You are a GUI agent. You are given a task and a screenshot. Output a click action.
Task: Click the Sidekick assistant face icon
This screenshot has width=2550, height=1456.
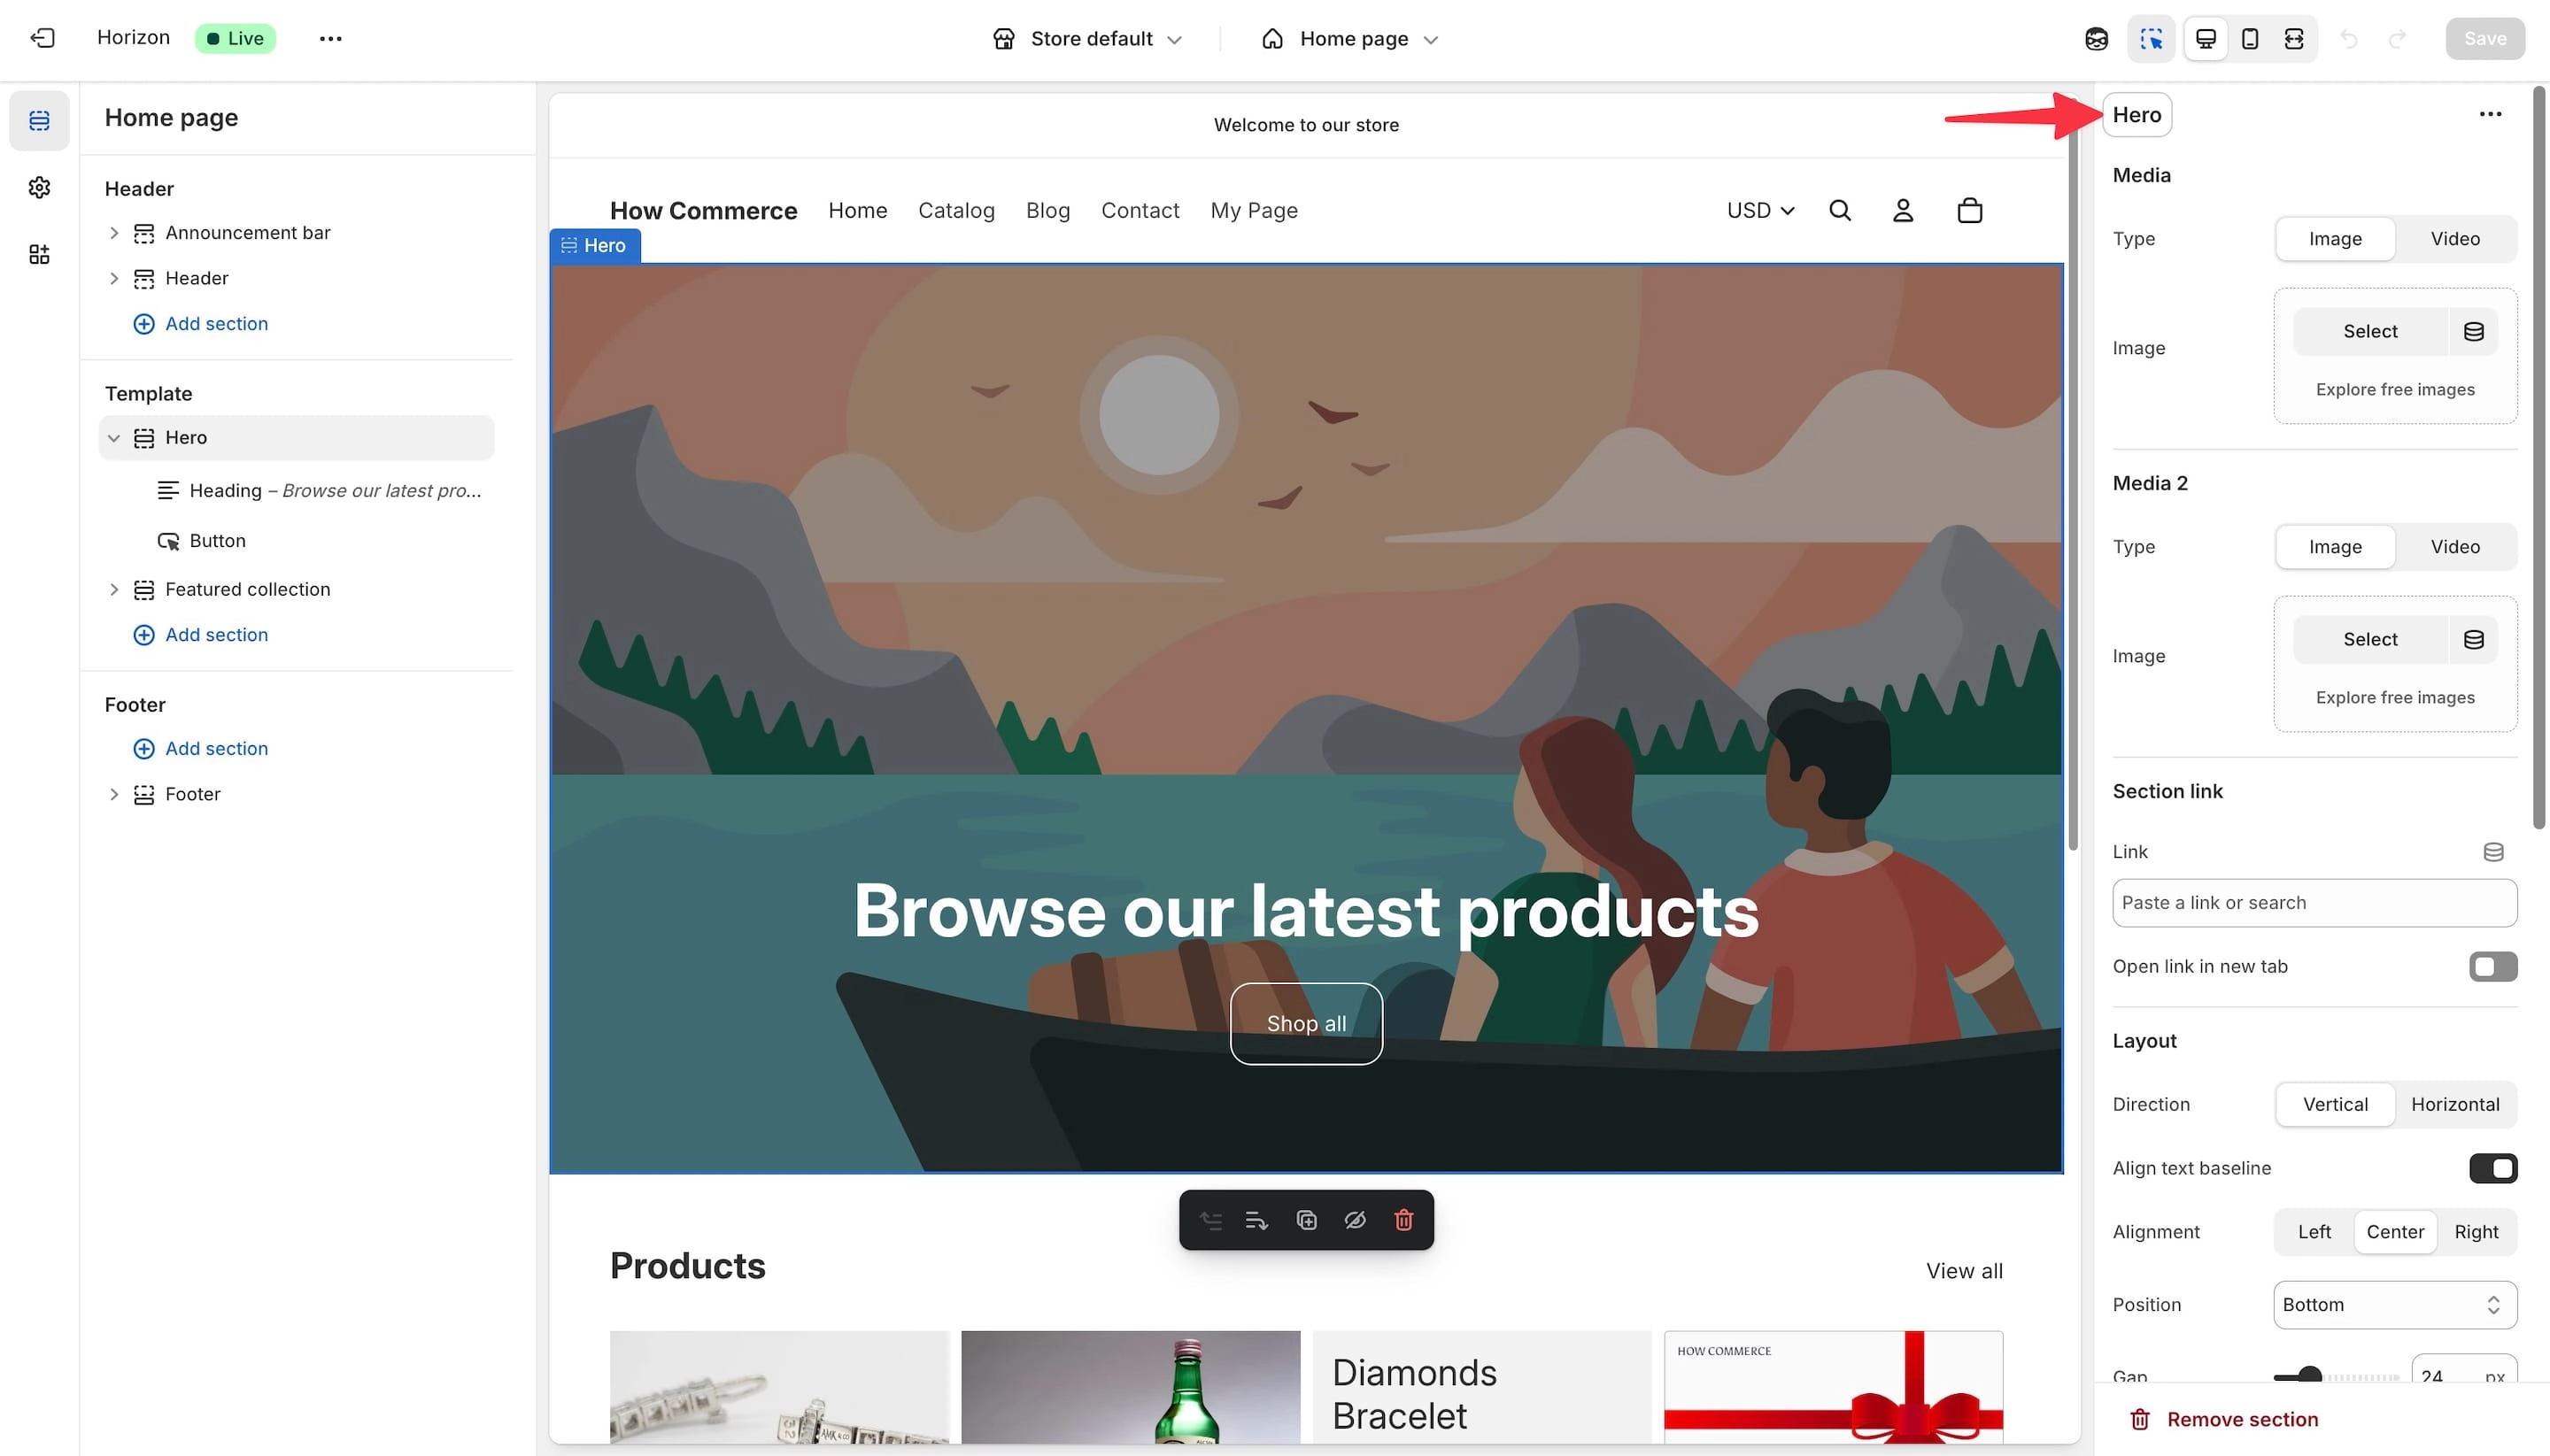[x=2097, y=39]
